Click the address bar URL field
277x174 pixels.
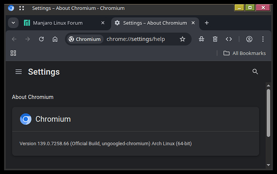136,39
